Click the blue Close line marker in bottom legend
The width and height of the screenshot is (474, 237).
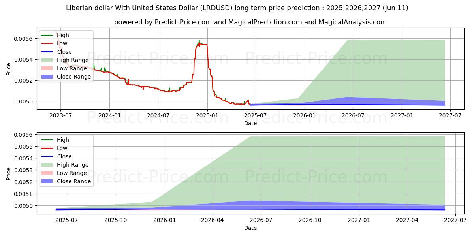click(x=47, y=156)
